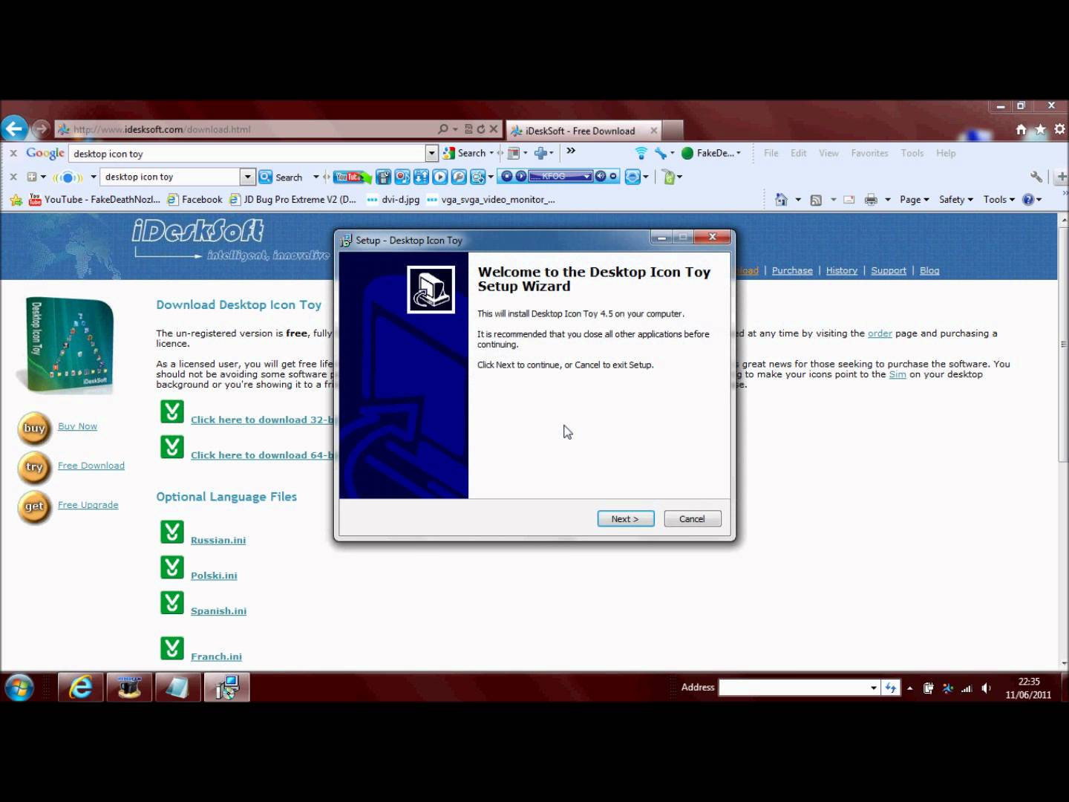This screenshot has width=1069, height=802.
Task: Click the round 'get' badge icon
Action: (34, 507)
